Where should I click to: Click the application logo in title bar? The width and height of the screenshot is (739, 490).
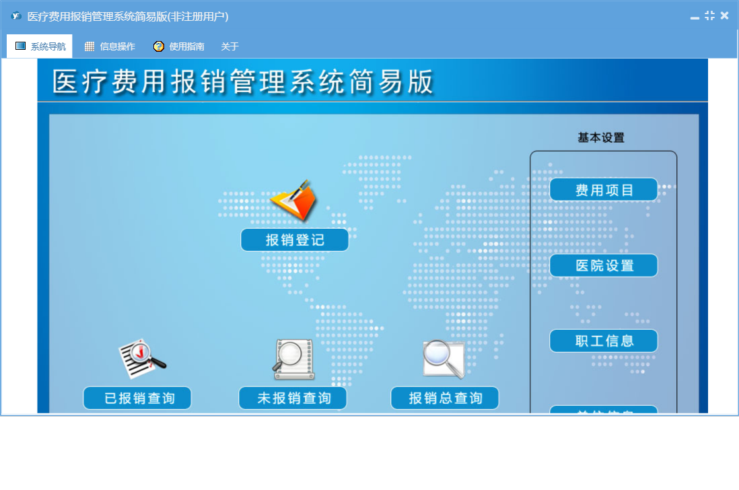coord(17,16)
